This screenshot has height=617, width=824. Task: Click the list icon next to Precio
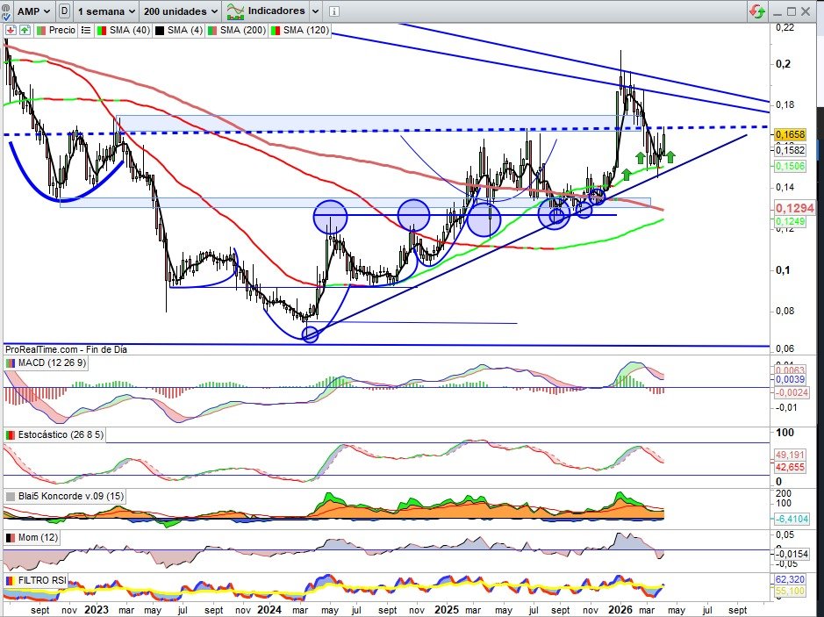click(x=86, y=31)
